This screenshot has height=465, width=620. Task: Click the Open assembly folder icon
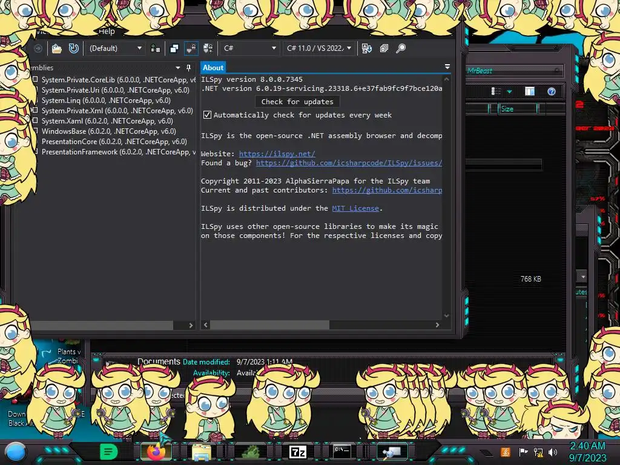[x=56, y=48]
